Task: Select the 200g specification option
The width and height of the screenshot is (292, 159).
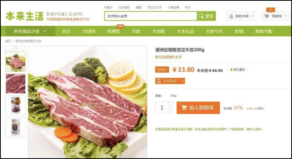Action: pyautogui.click(x=173, y=96)
